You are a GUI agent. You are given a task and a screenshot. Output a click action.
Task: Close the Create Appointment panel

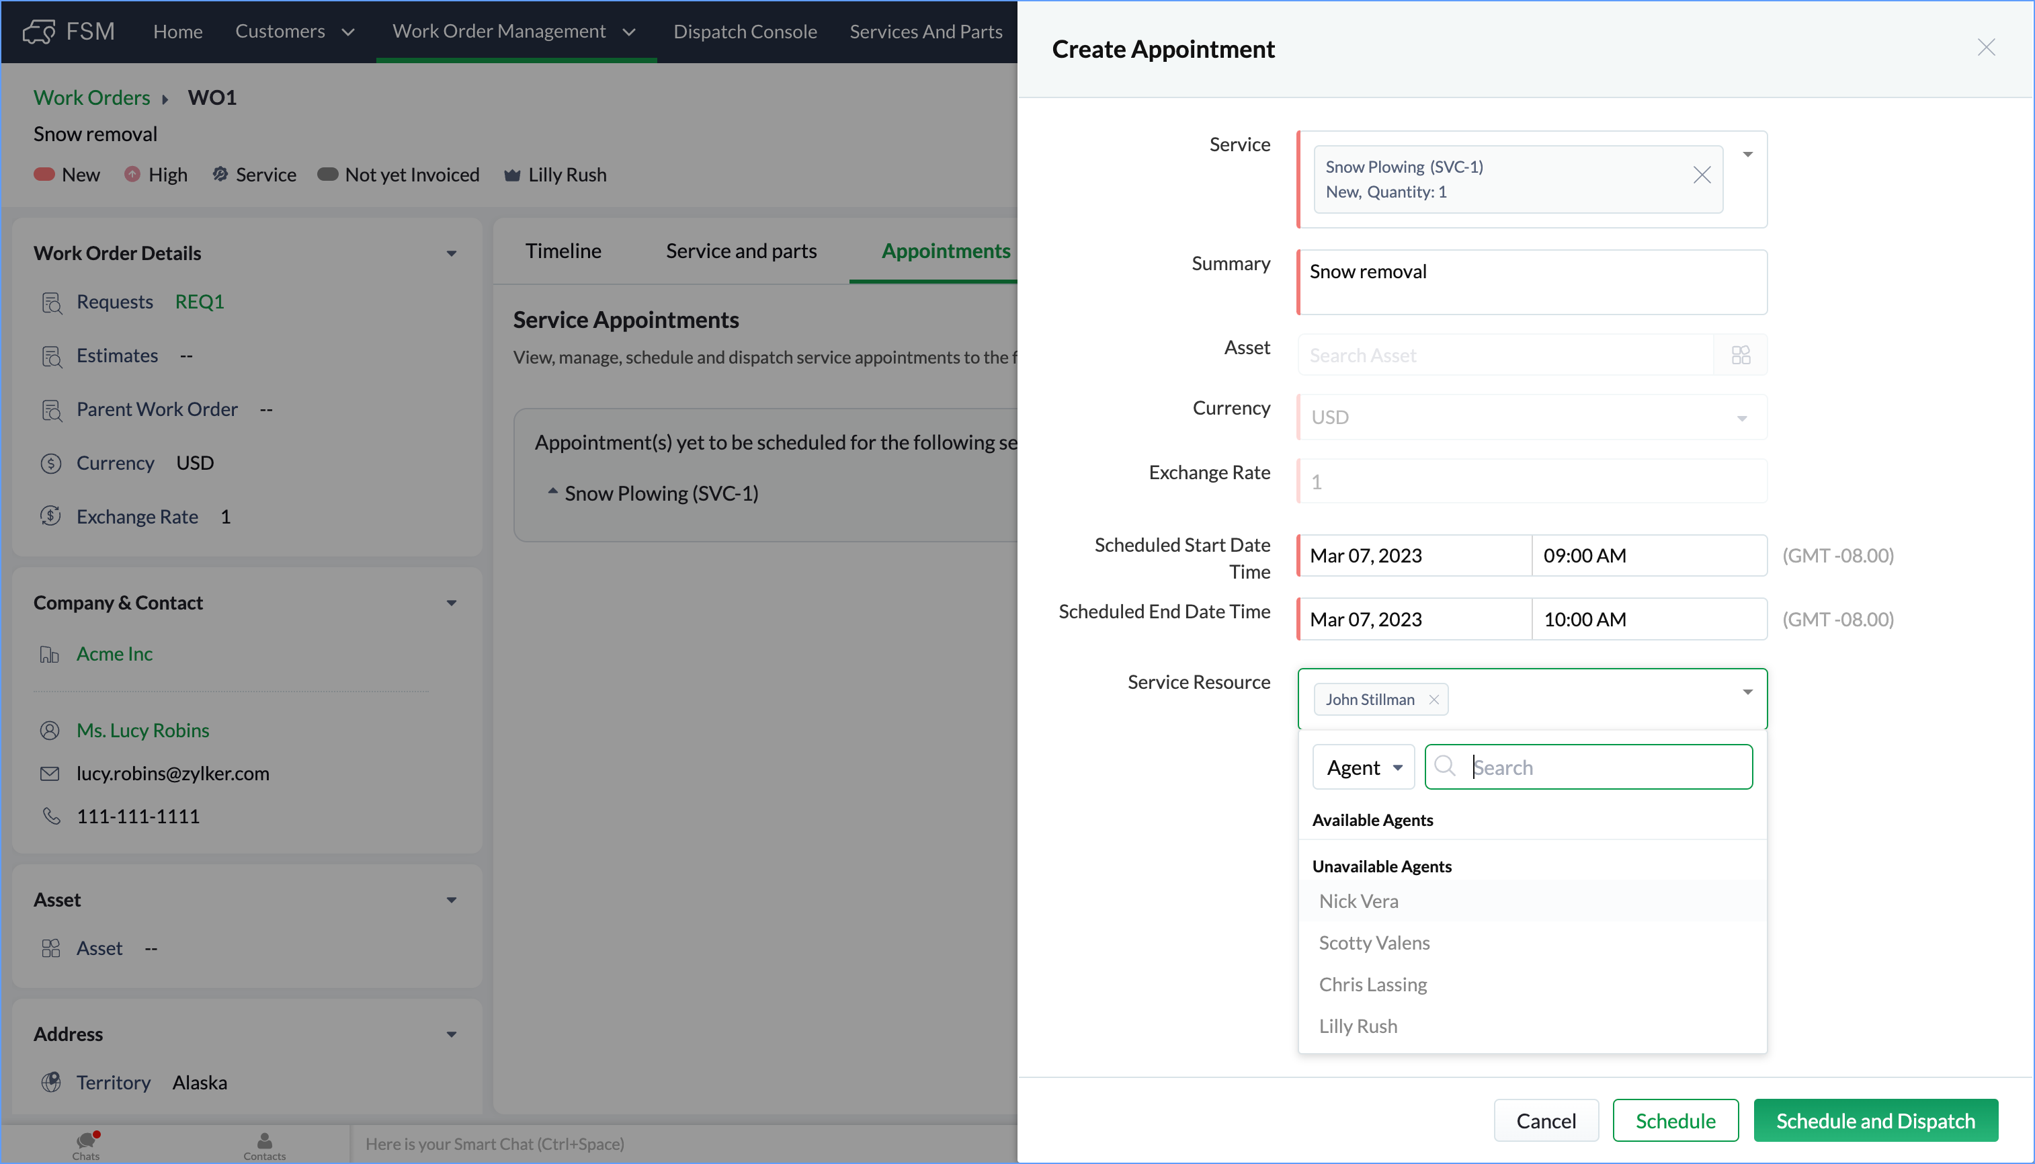pyautogui.click(x=1985, y=48)
